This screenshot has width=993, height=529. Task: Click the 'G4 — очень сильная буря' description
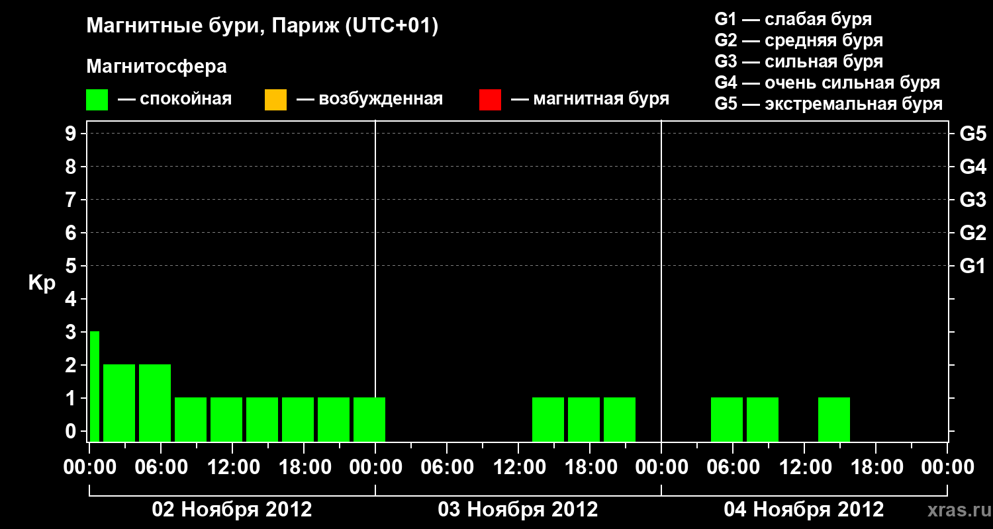coord(827,83)
